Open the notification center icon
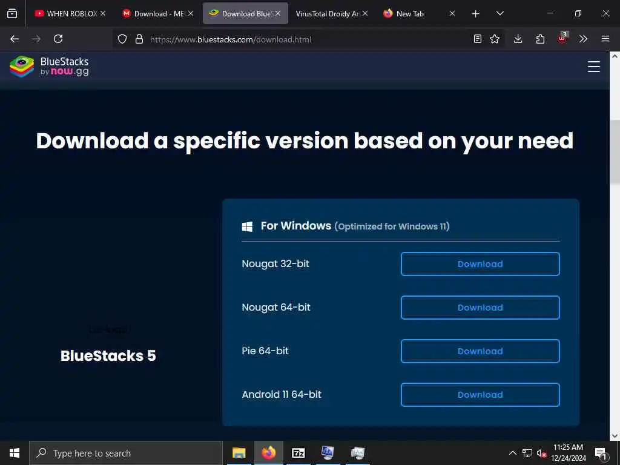 tap(601, 453)
